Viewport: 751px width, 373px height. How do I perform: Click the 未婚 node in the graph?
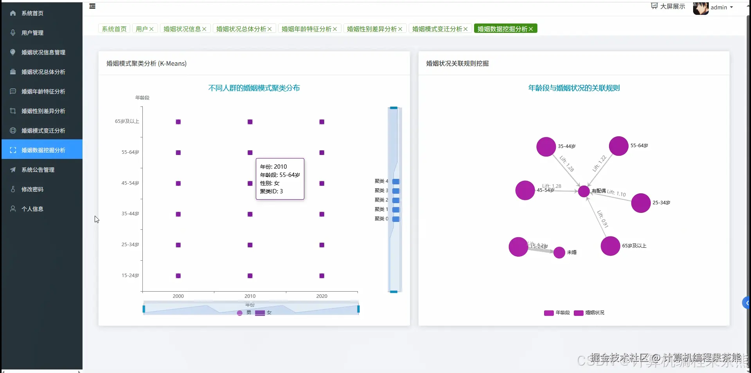(x=559, y=252)
